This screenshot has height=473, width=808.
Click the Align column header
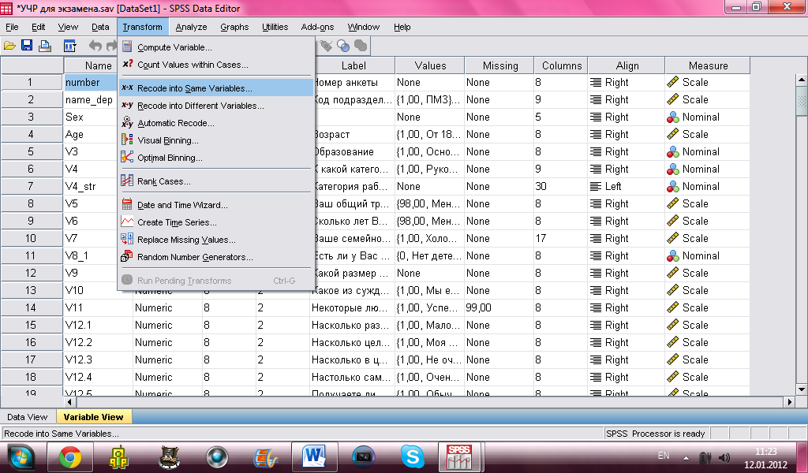[x=627, y=65]
